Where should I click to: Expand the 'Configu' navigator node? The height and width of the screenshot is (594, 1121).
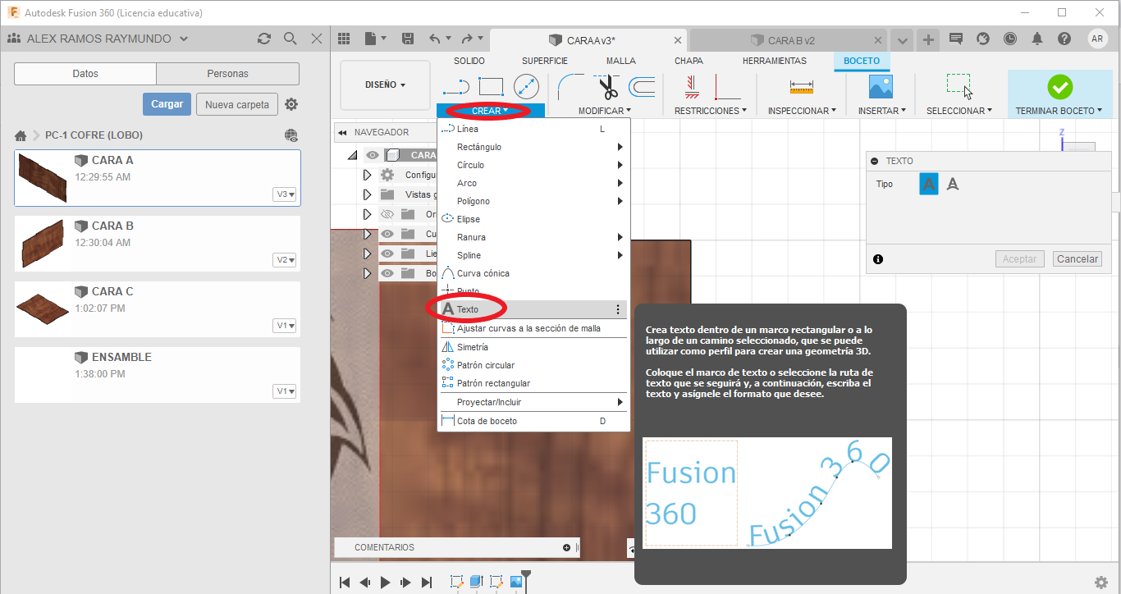[368, 175]
